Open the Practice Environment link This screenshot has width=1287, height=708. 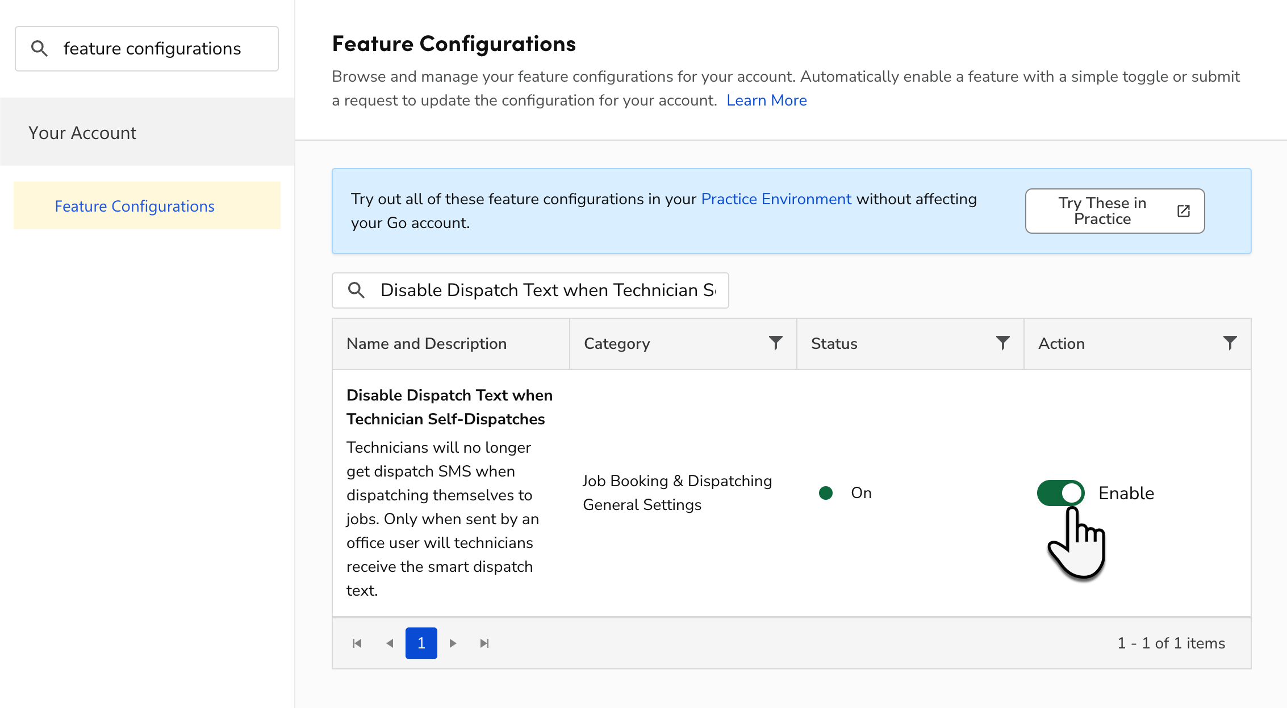(776, 199)
